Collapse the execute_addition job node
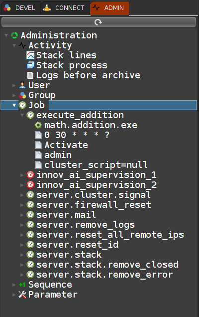 22,115
